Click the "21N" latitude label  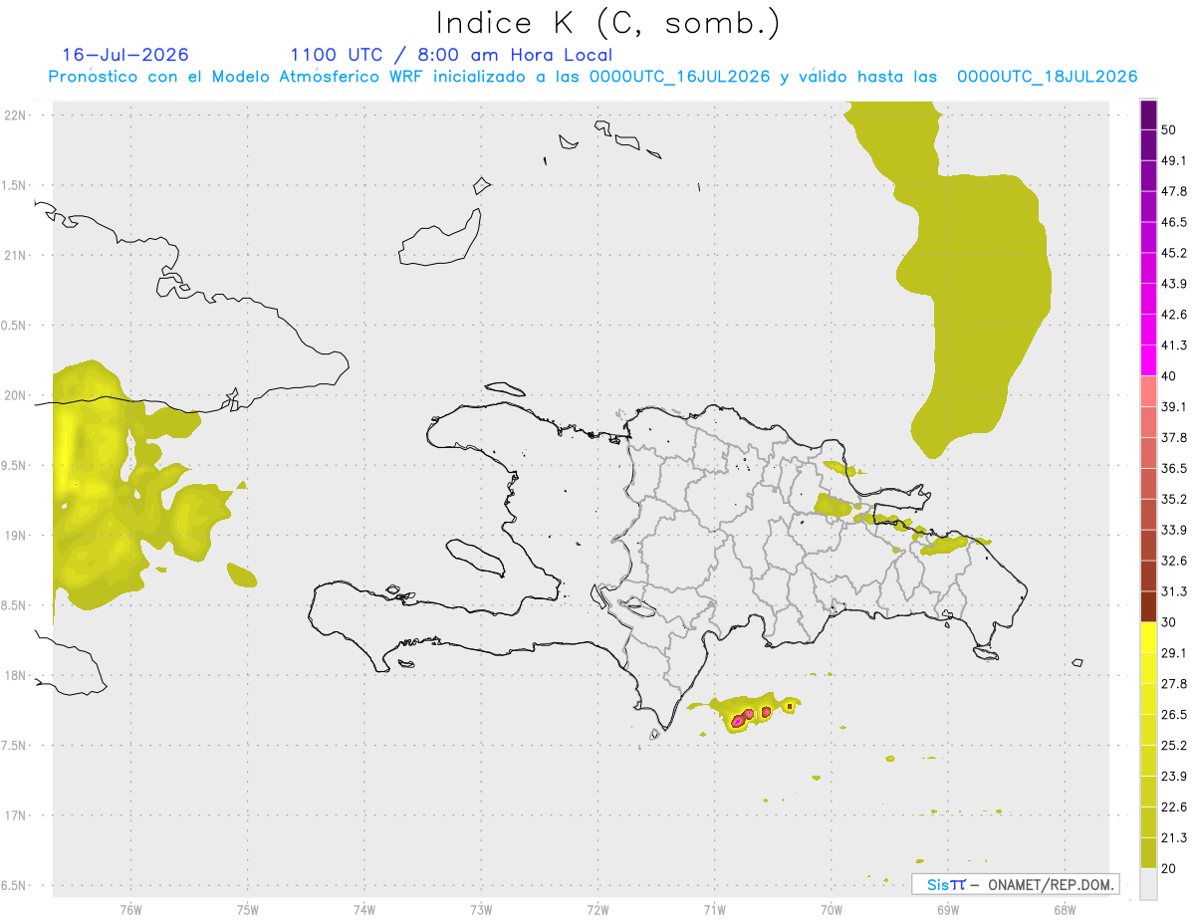14,255
